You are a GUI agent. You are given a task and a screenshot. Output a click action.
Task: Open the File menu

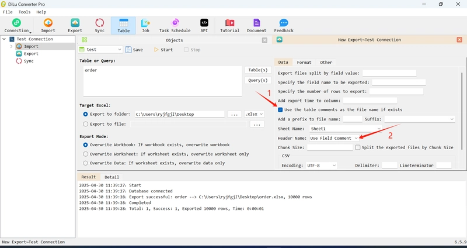8,12
